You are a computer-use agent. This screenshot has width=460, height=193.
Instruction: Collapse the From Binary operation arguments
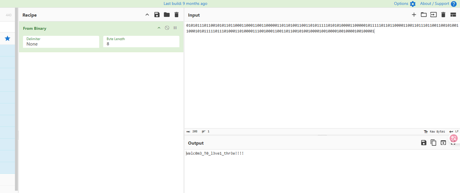pyautogui.click(x=159, y=28)
